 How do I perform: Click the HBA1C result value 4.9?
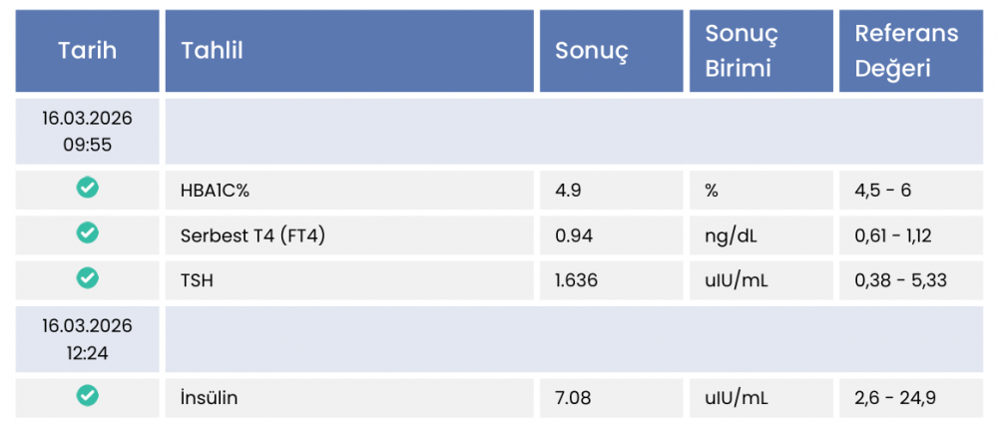(568, 190)
